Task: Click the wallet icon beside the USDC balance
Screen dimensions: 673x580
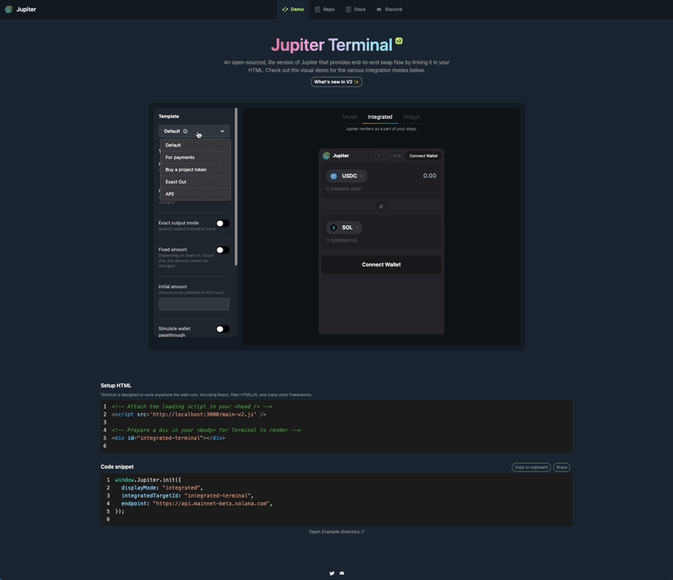Action: pyautogui.click(x=328, y=189)
